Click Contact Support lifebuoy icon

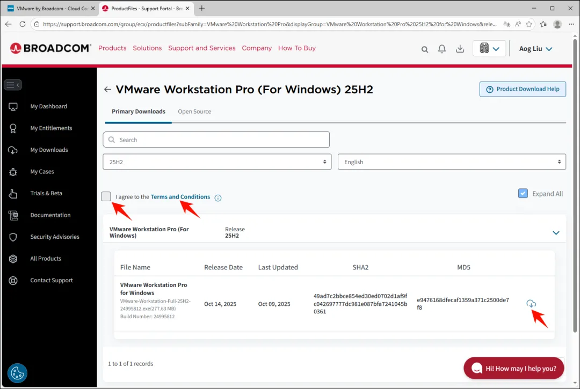(13, 281)
